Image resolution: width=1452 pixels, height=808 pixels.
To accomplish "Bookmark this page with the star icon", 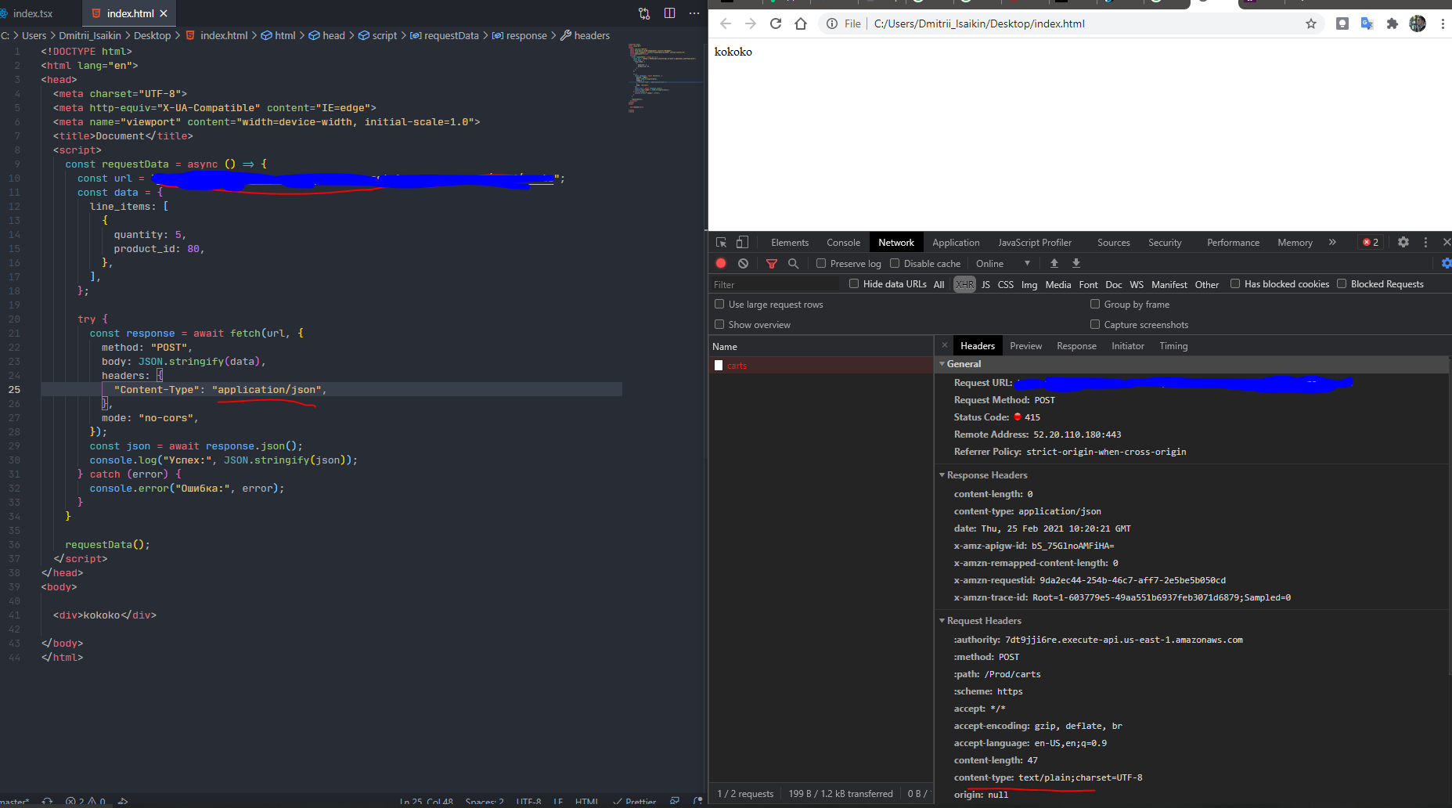I will point(1311,23).
